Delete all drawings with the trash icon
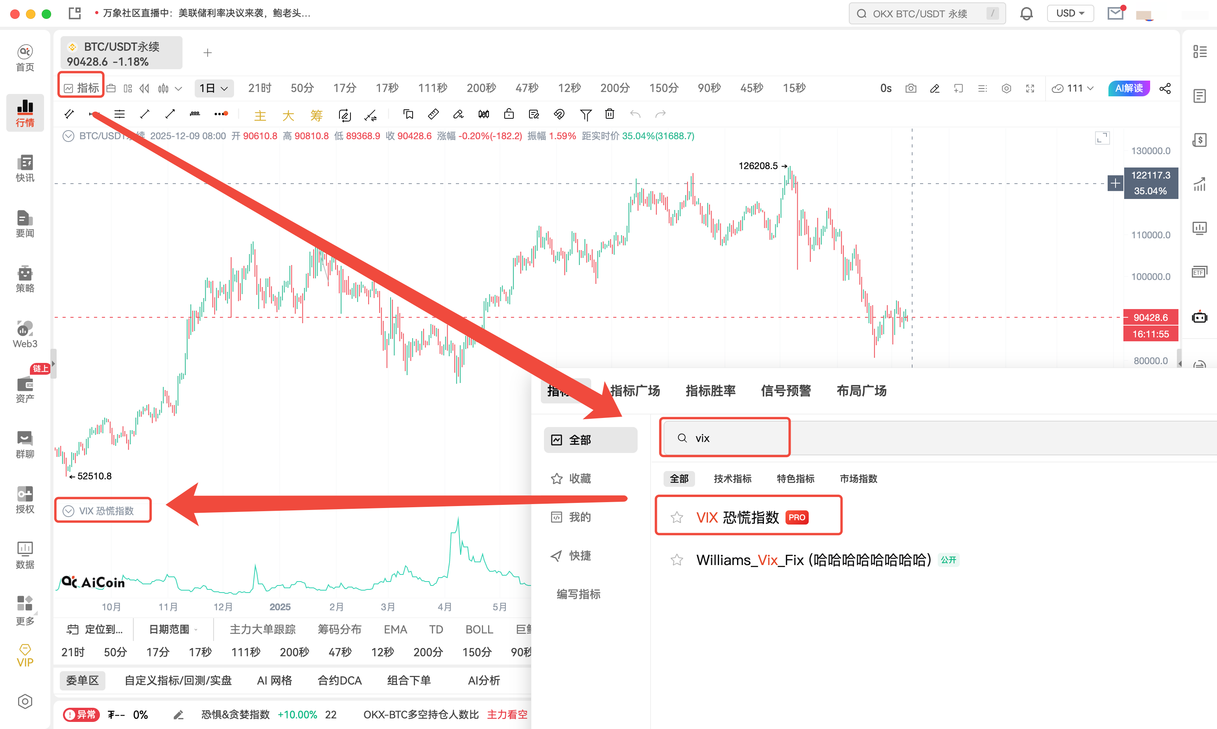The image size is (1217, 729). [x=610, y=114]
